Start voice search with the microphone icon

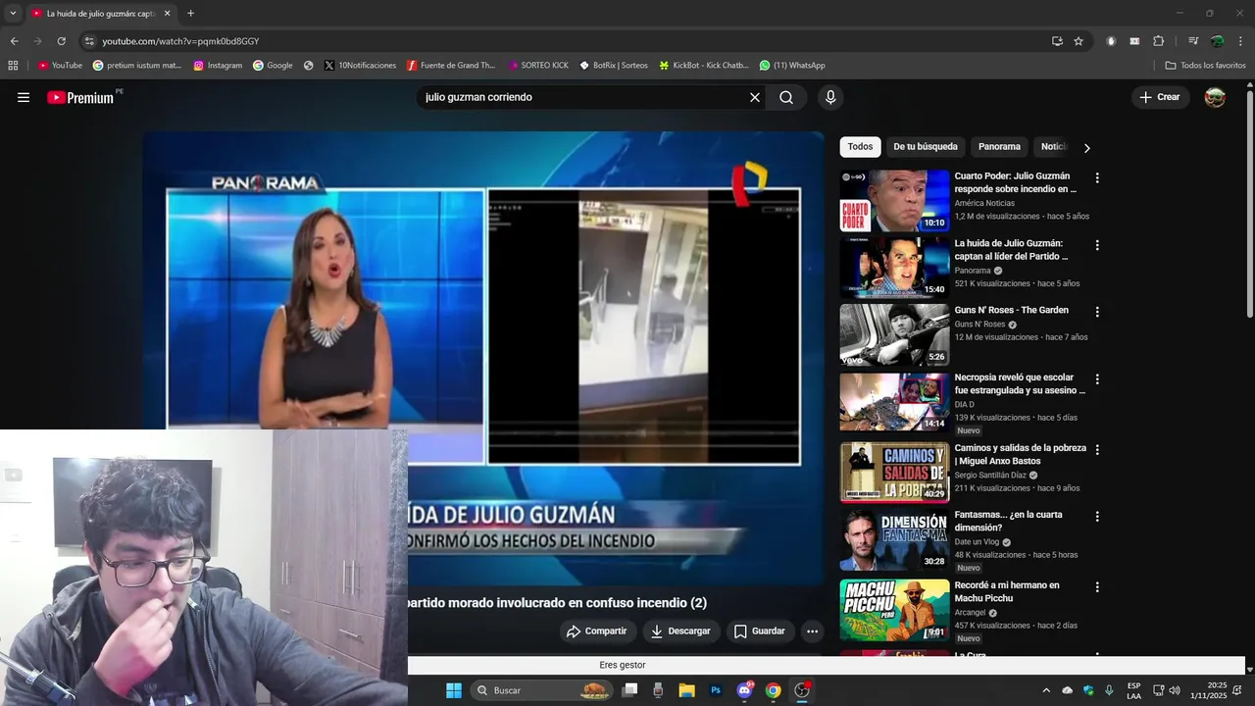pyautogui.click(x=830, y=97)
